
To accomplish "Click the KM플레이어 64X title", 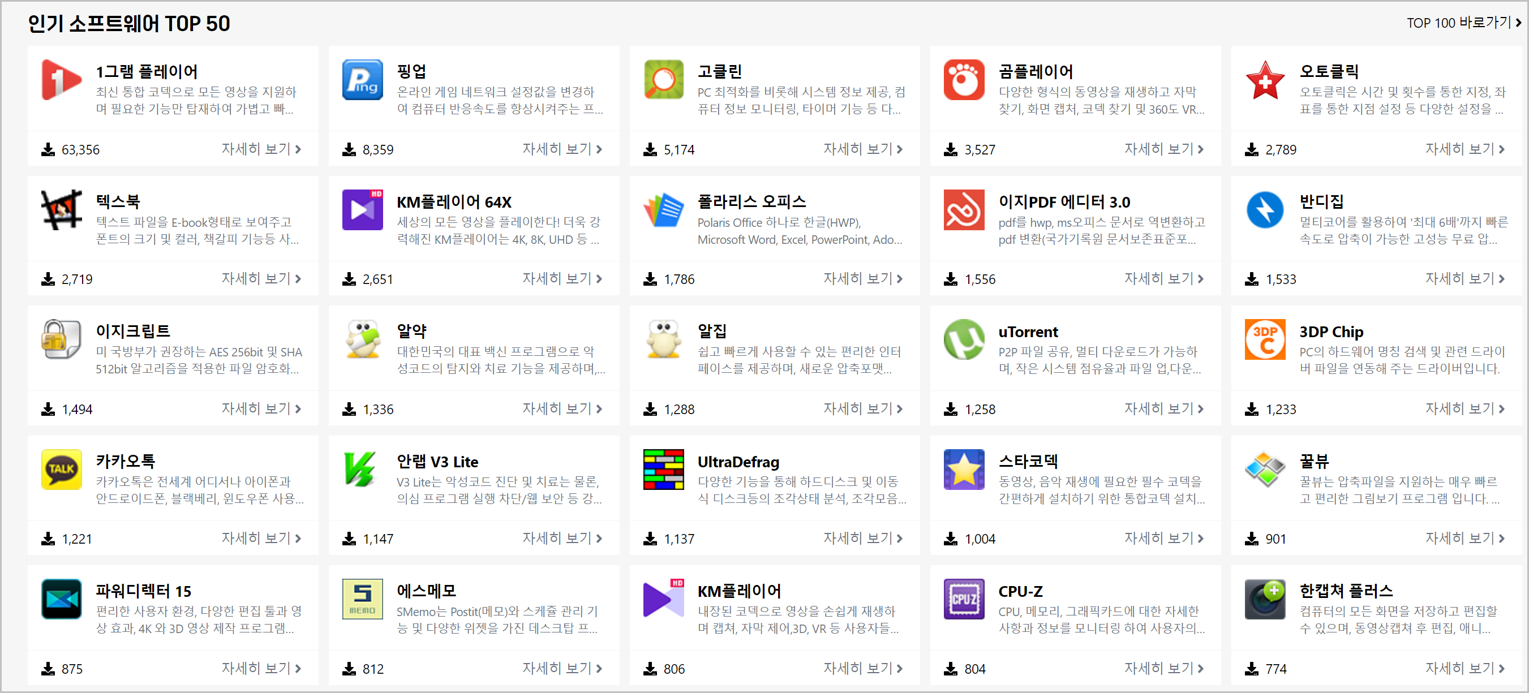I will (453, 202).
